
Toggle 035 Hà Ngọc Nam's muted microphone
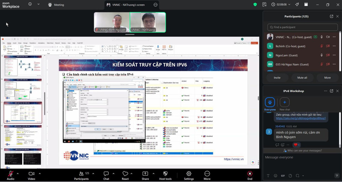tap(322, 64)
